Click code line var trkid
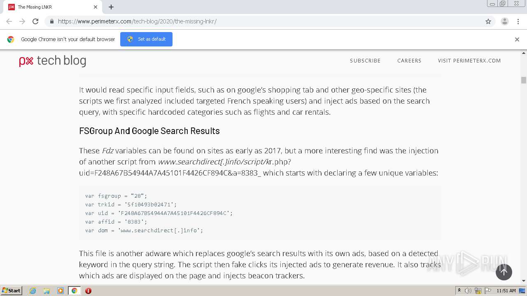Viewport: 527px width, 296px height. (131, 204)
